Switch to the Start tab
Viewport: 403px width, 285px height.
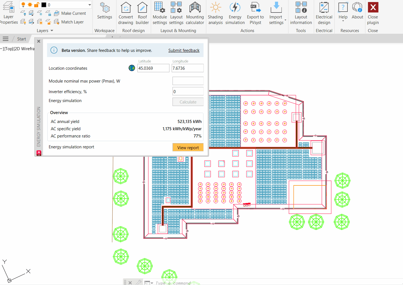[x=21, y=39]
